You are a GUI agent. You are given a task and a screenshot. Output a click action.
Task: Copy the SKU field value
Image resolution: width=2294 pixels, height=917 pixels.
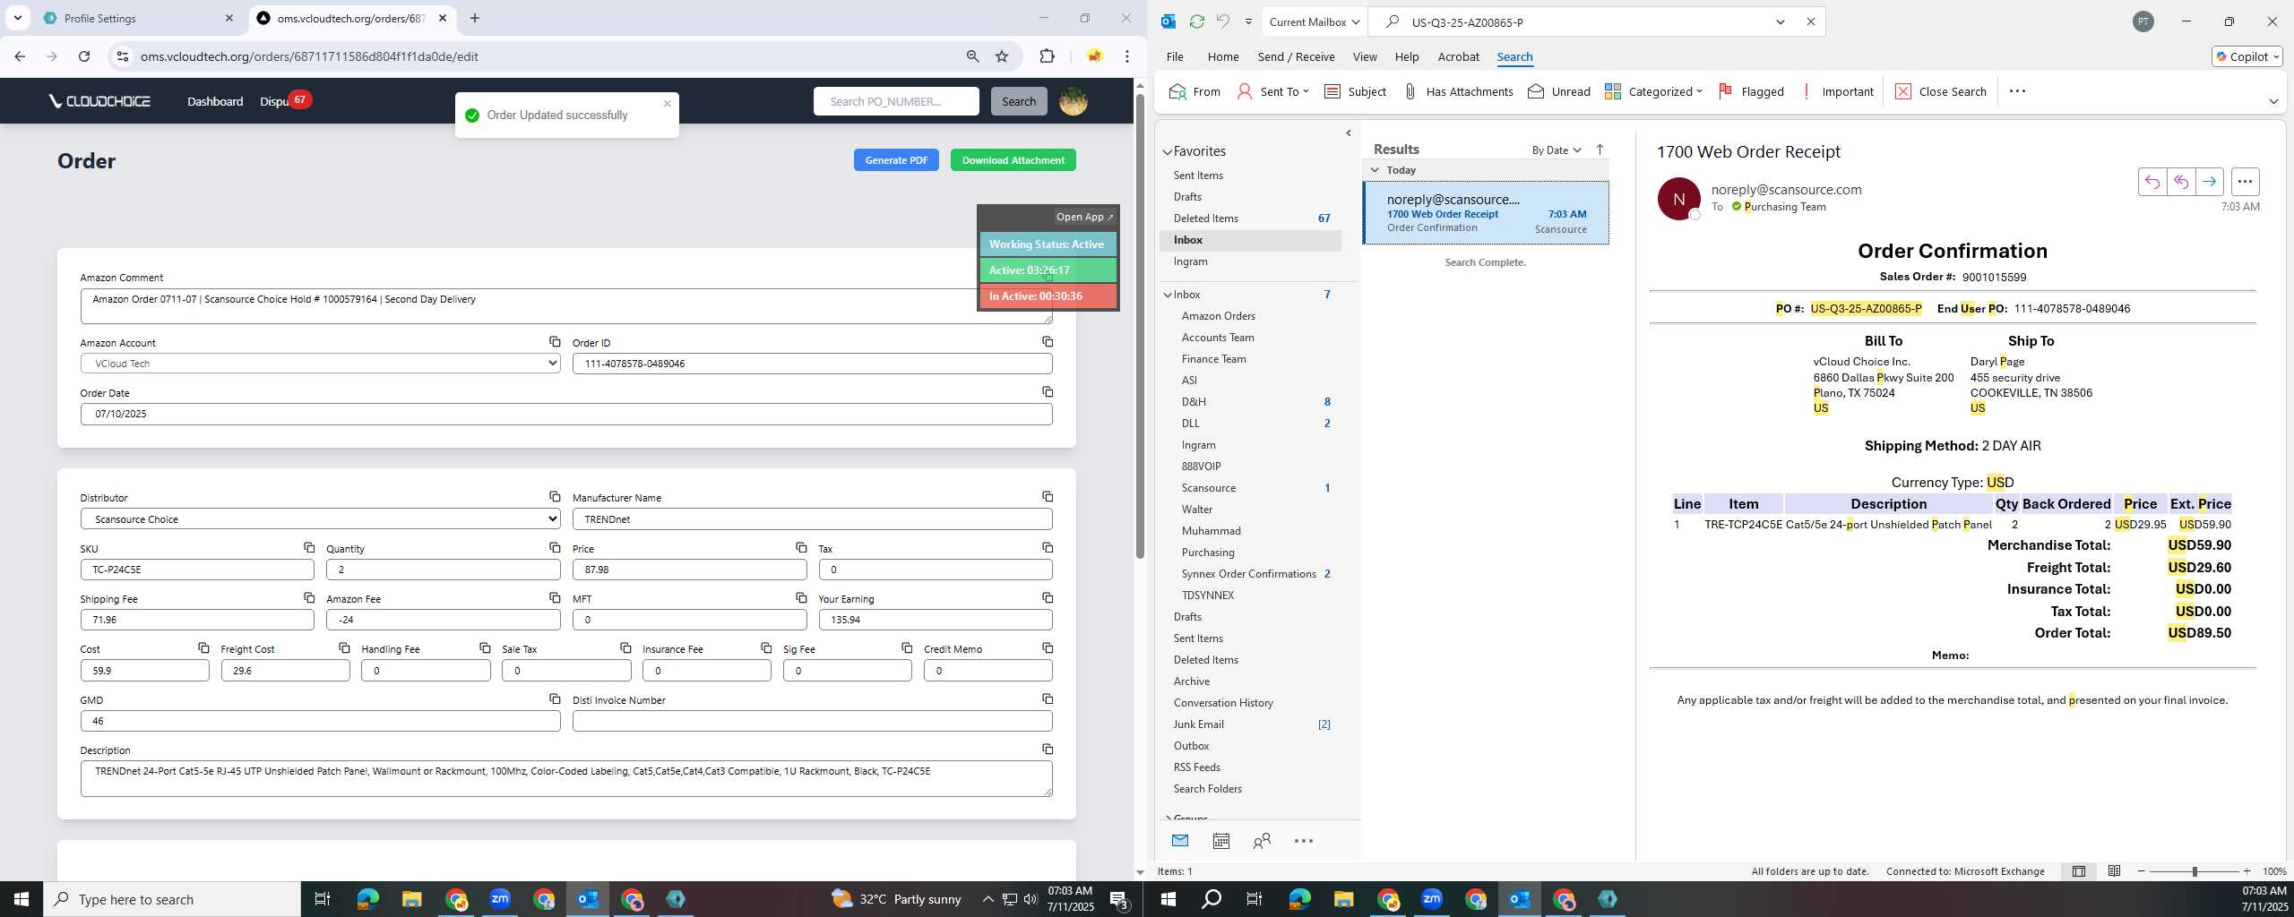pos(308,547)
